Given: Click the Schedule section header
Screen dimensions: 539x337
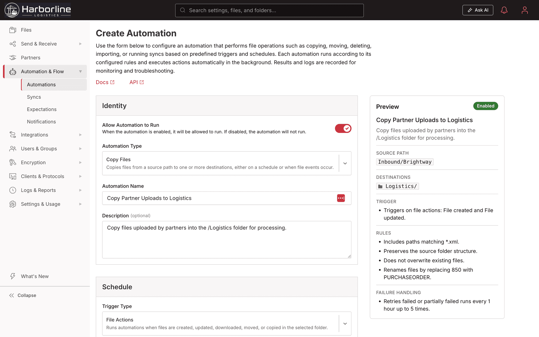Looking at the screenshot, I should (227, 287).
